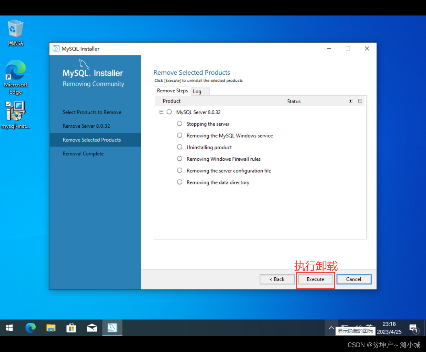426x352 pixels.
Task: Open the notification center icon
Action: [x=414, y=329]
